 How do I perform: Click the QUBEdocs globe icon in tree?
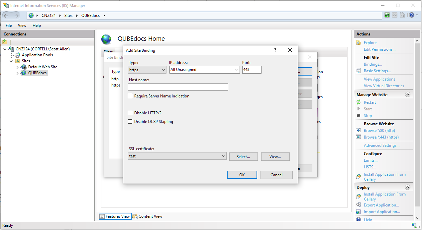point(24,73)
